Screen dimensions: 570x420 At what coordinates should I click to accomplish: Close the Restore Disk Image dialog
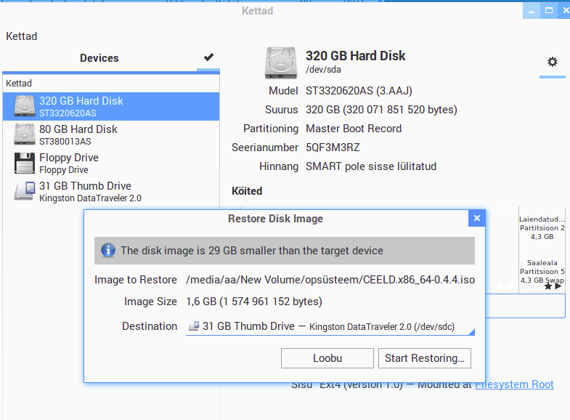click(x=477, y=218)
